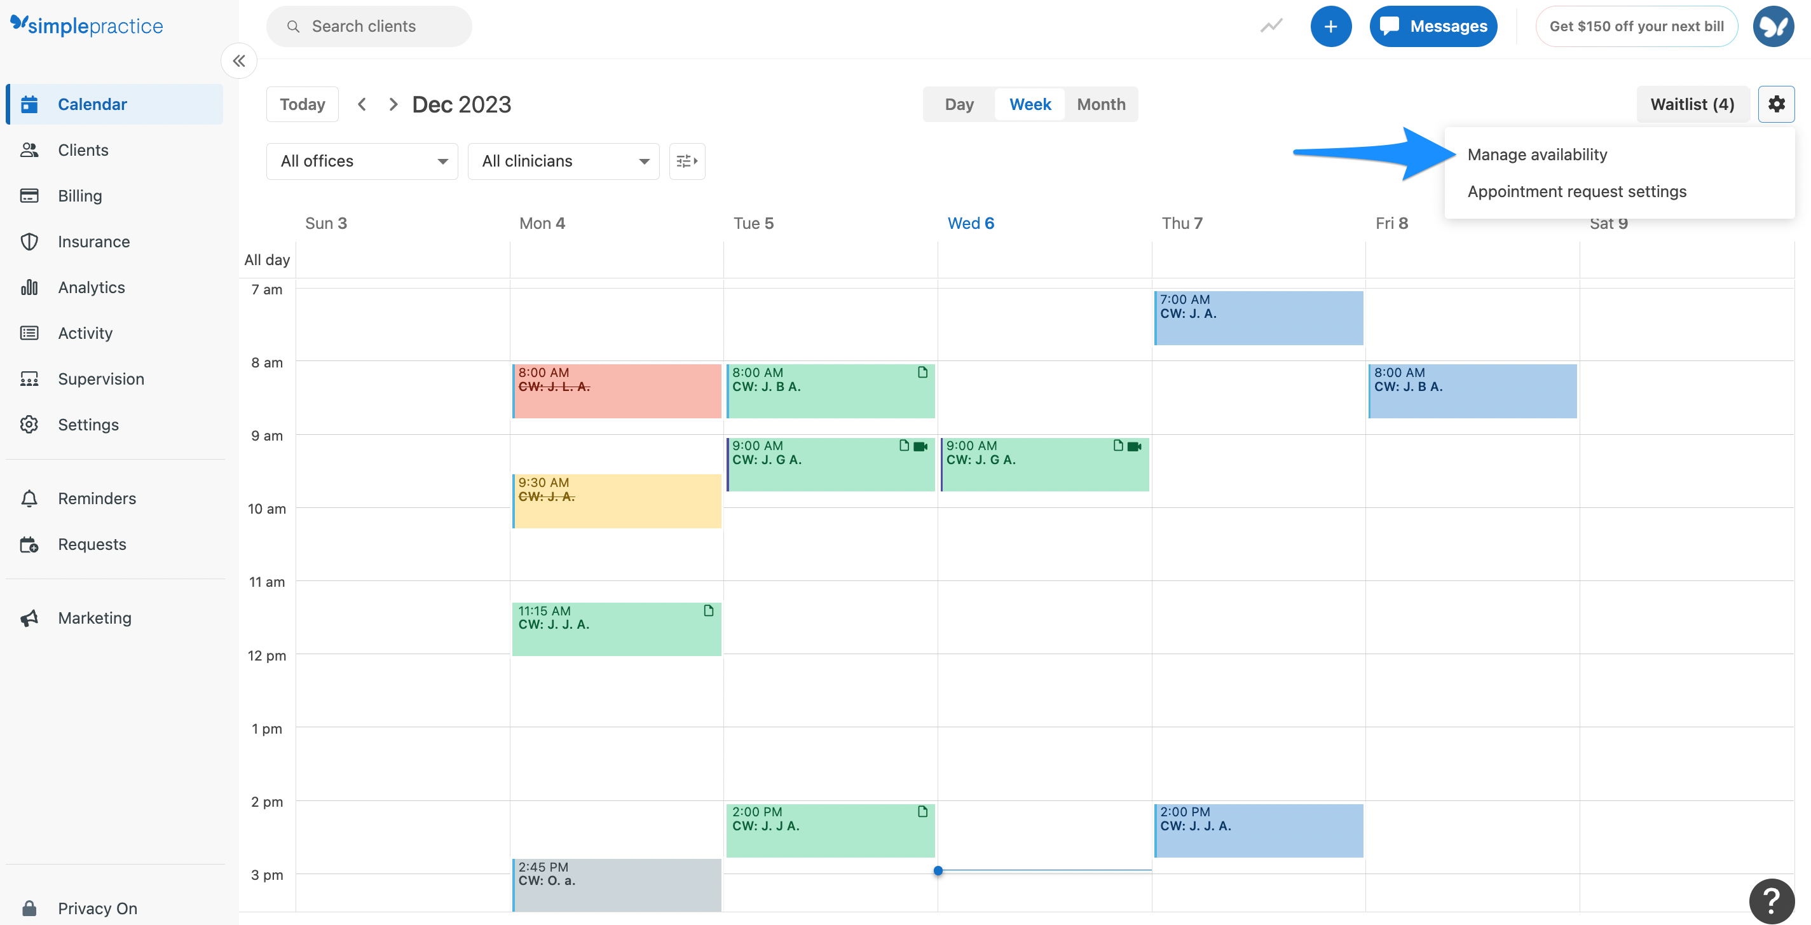Collapse the left sidebar

pos(239,60)
